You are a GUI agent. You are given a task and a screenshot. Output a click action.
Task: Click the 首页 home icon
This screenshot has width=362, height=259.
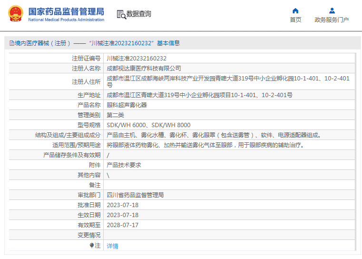pos(295,10)
